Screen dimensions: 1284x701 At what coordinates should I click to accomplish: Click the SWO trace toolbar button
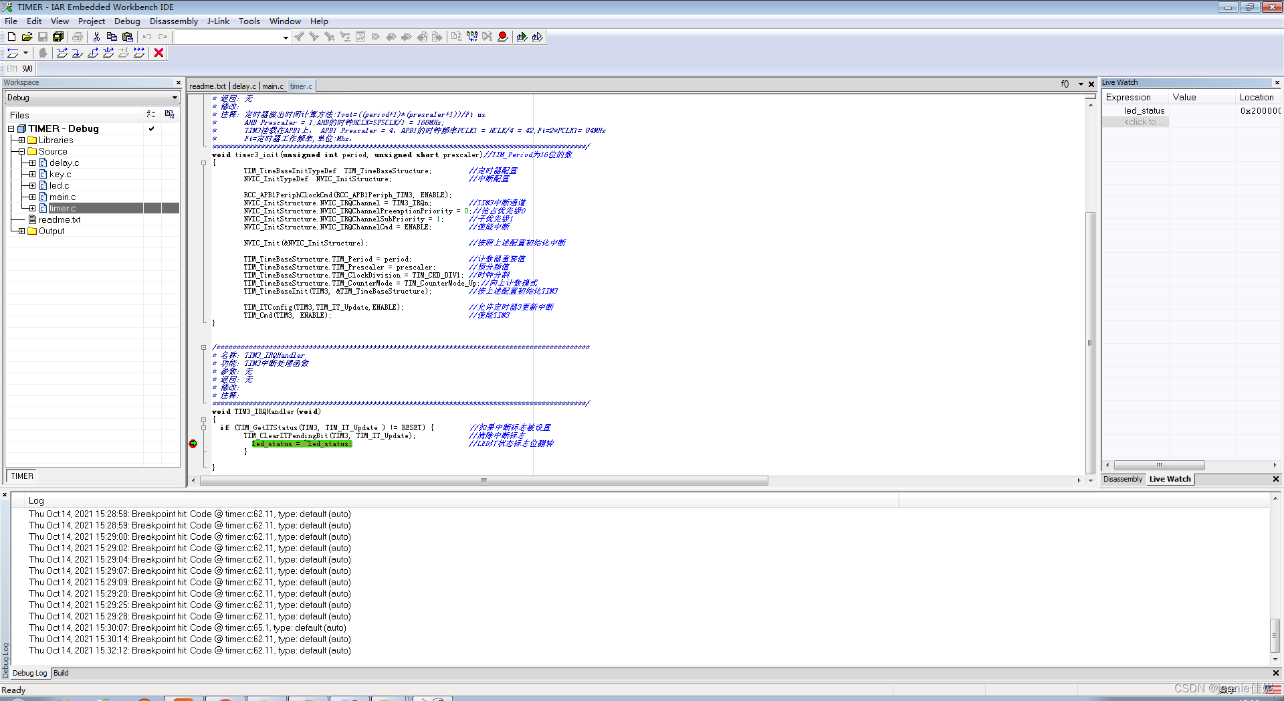pos(27,69)
